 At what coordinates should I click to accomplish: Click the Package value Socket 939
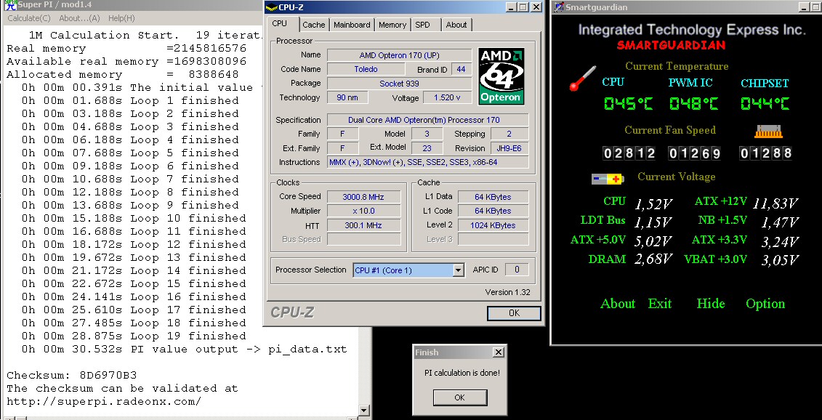[x=400, y=84]
